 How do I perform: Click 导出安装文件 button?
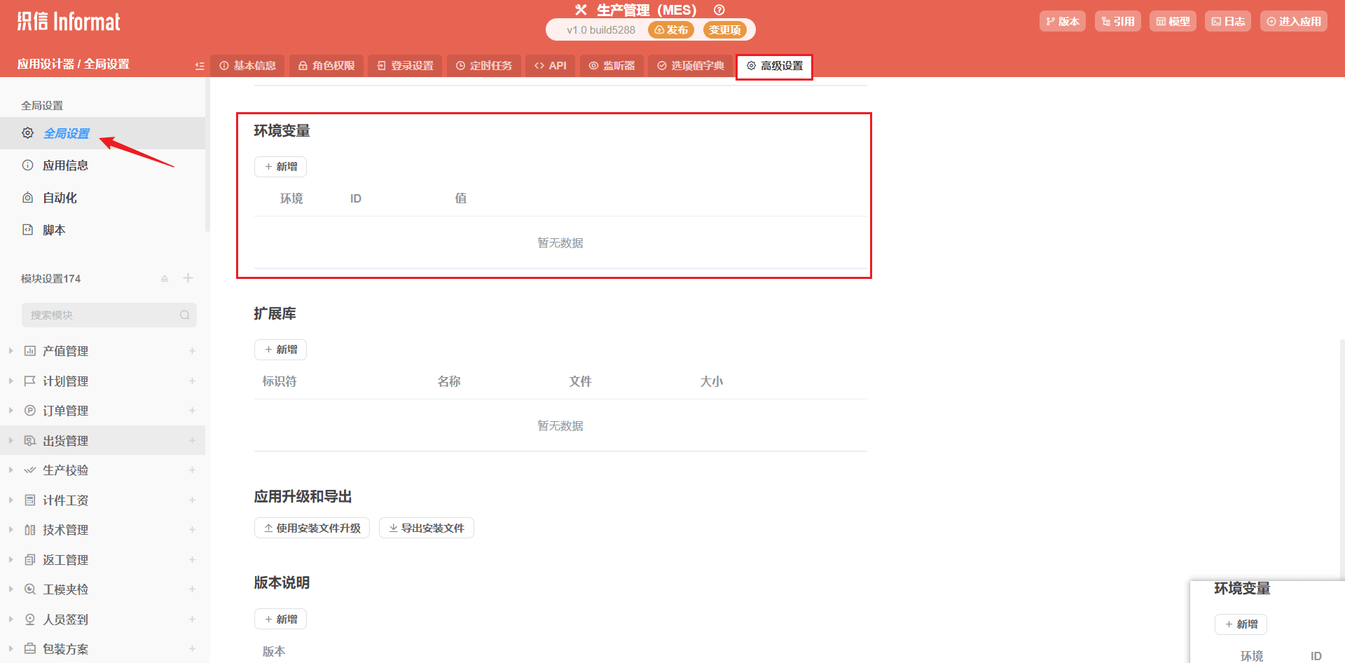click(x=426, y=528)
